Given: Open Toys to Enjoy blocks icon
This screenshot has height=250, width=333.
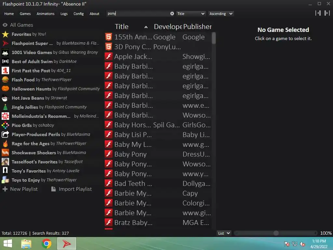Looking at the screenshot, I should [x=5, y=180].
